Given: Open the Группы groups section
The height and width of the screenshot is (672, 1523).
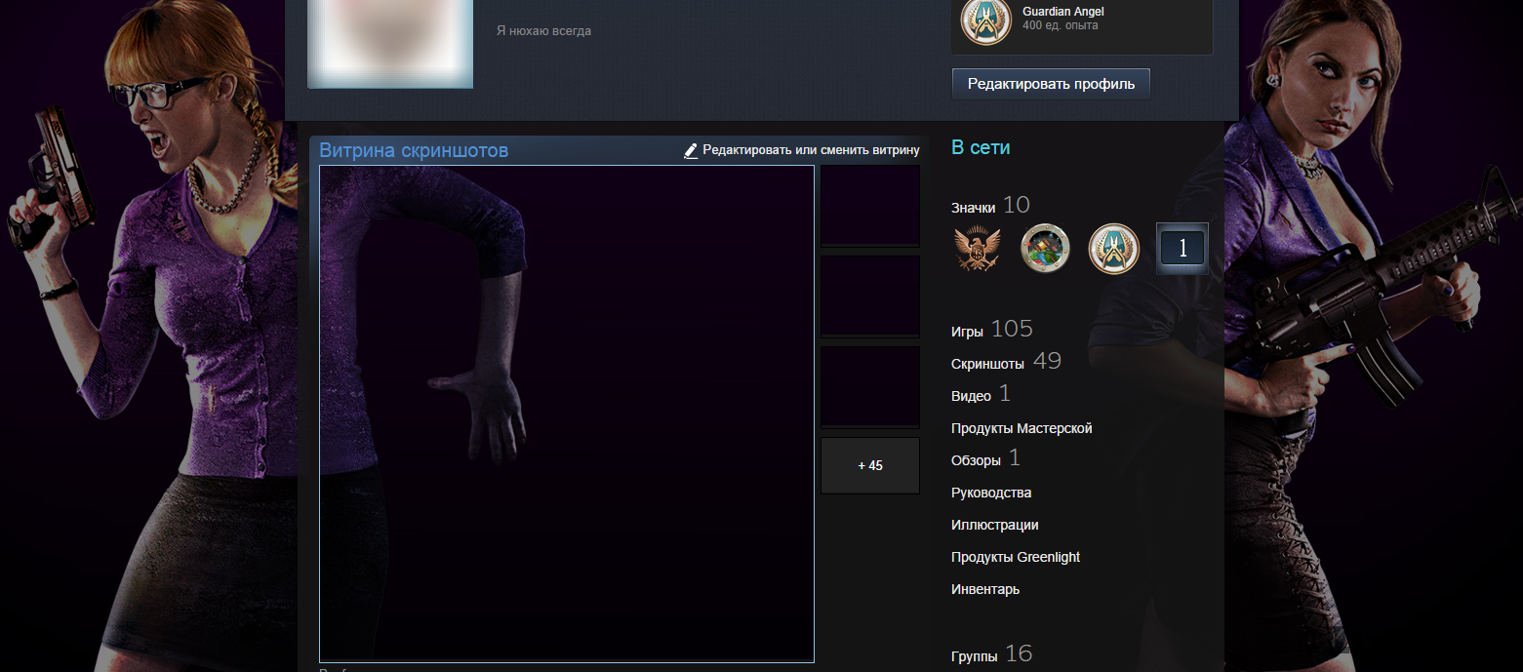Looking at the screenshot, I should pos(974,657).
